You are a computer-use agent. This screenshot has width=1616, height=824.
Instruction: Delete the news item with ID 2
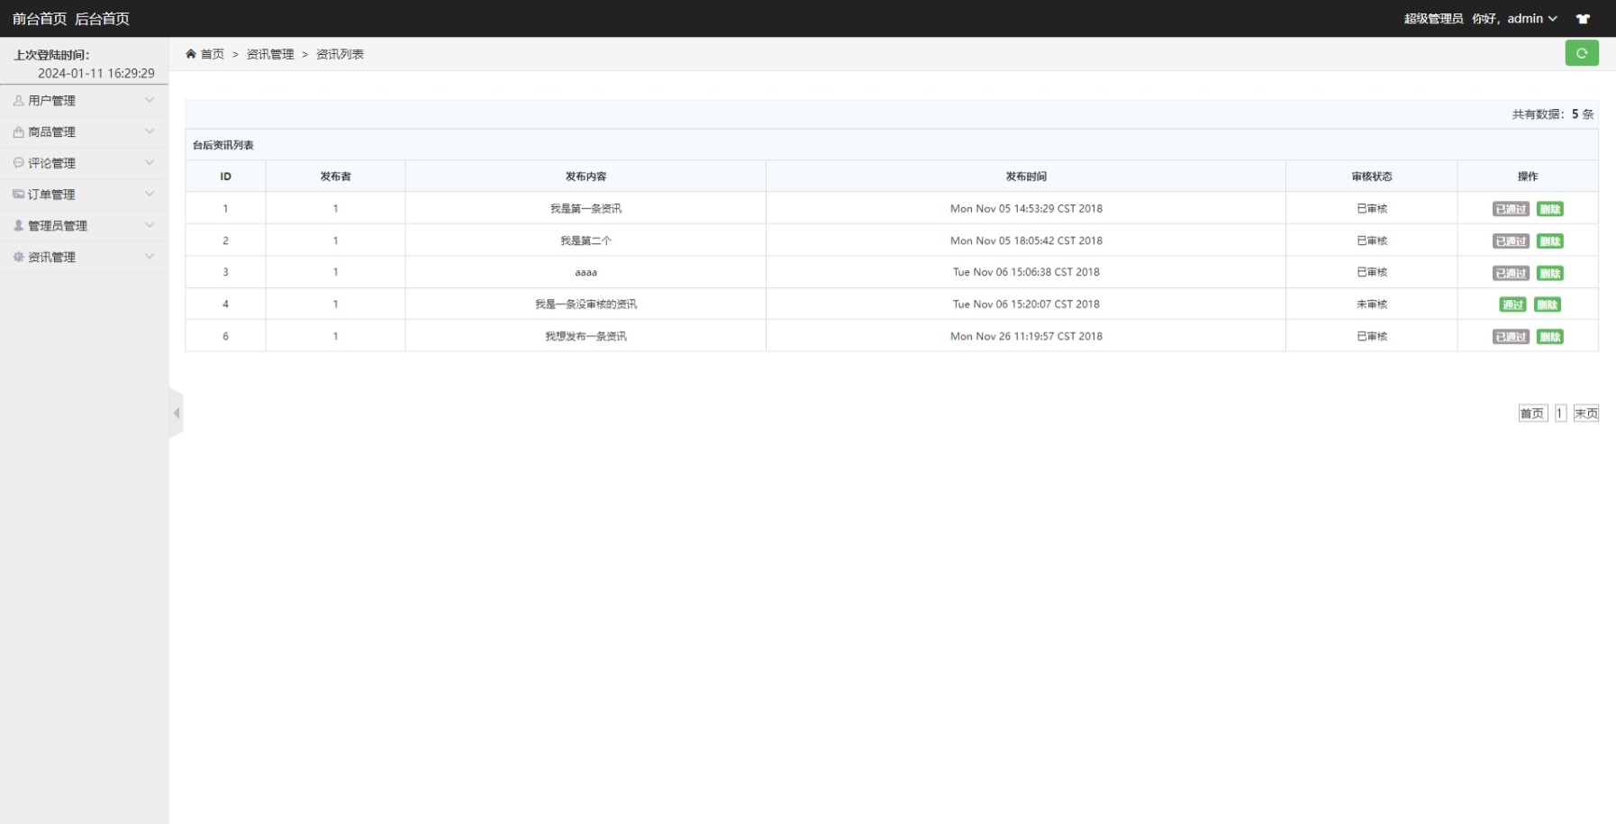1549,241
